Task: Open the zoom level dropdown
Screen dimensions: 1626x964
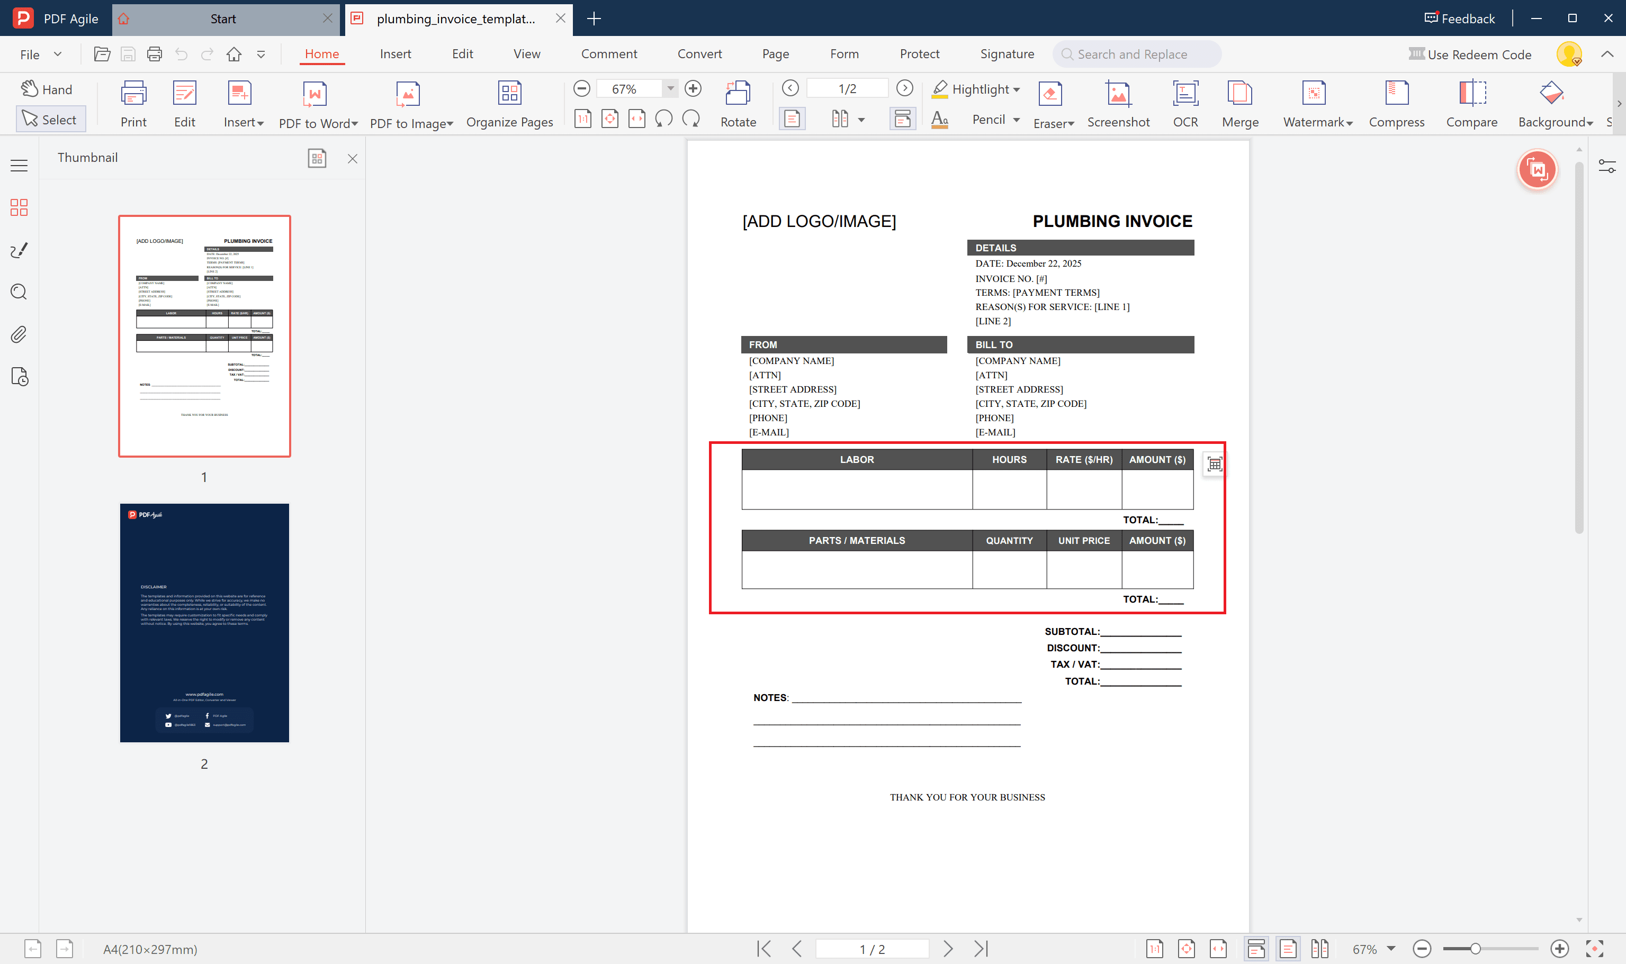Action: point(671,88)
